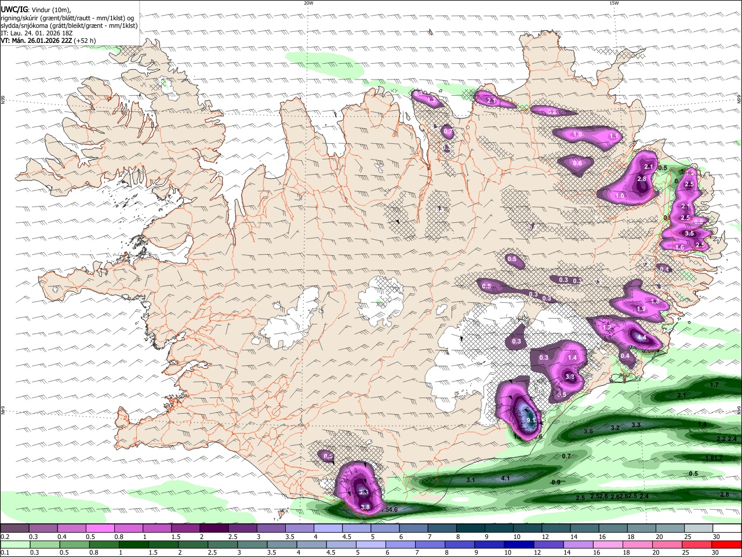This screenshot has height=557, width=742.
Task: Click the 'slydda/snjókoma' legend description line
Action: (69, 26)
